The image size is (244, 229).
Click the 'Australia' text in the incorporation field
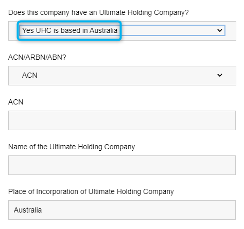28,210
